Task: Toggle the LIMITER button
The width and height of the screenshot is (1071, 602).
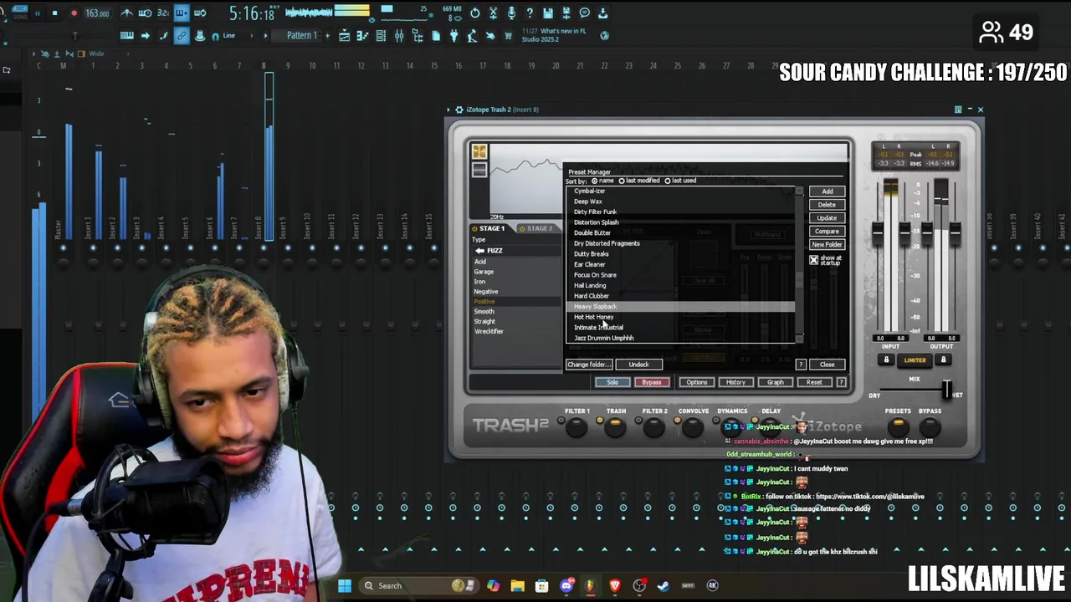Action: click(x=915, y=360)
